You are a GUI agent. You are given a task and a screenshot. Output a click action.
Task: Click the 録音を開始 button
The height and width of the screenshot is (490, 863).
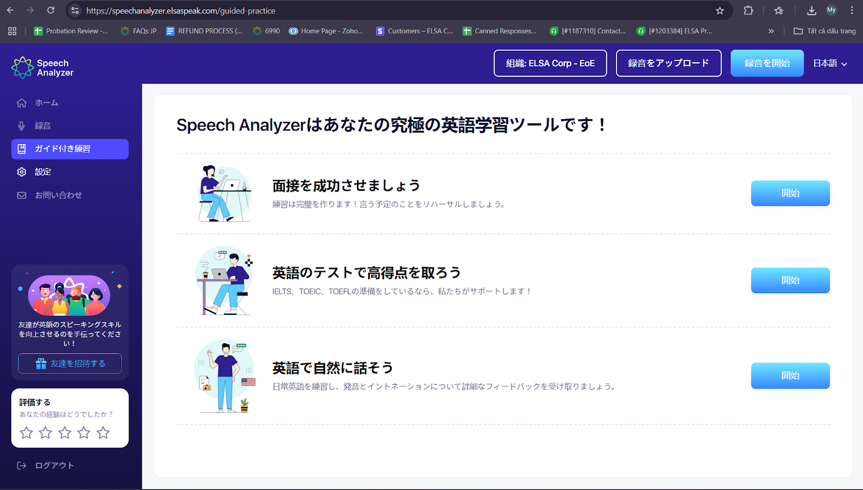coord(767,63)
